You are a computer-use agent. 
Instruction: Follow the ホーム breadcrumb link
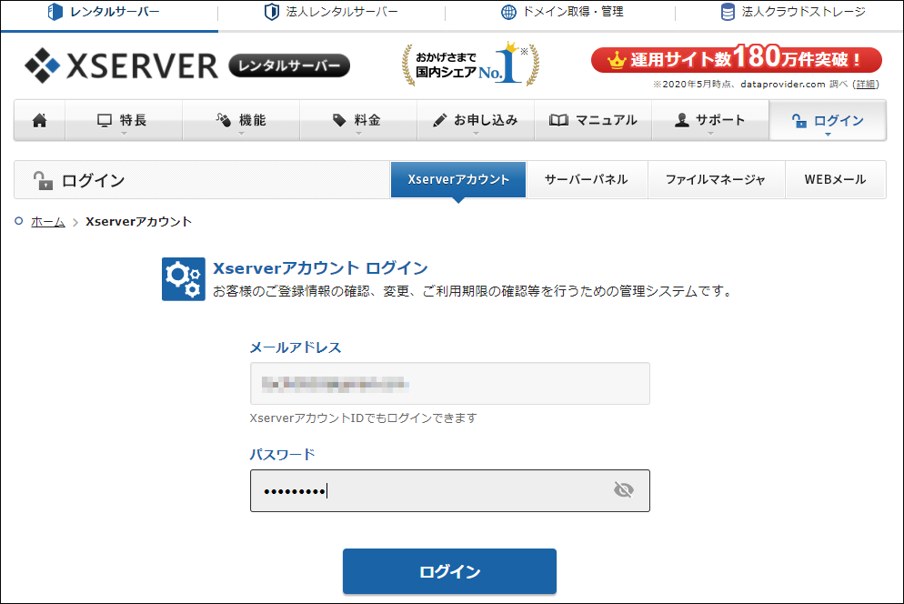coord(48,222)
